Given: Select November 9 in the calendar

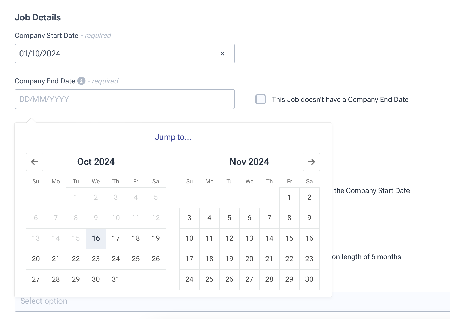Looking at the screenshot, I should pos(309,218).
